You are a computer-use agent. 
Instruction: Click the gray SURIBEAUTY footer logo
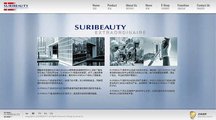[x=12, y=115]
